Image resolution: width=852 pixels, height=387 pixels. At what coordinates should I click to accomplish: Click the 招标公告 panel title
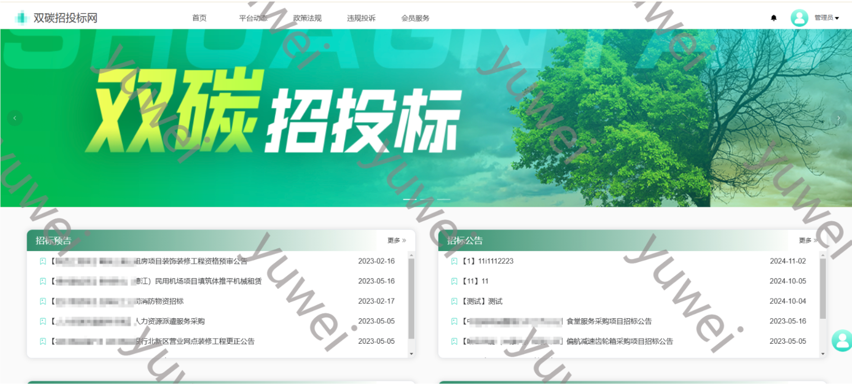click(465, 241)
